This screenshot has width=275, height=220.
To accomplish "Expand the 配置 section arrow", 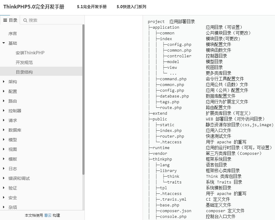I will pyautogui.click(x=4, y=91).
